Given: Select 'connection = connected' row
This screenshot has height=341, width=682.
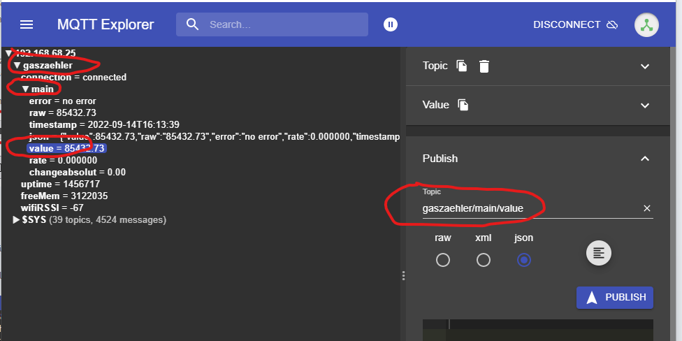Looking at the screenshot, I should 73,78.
